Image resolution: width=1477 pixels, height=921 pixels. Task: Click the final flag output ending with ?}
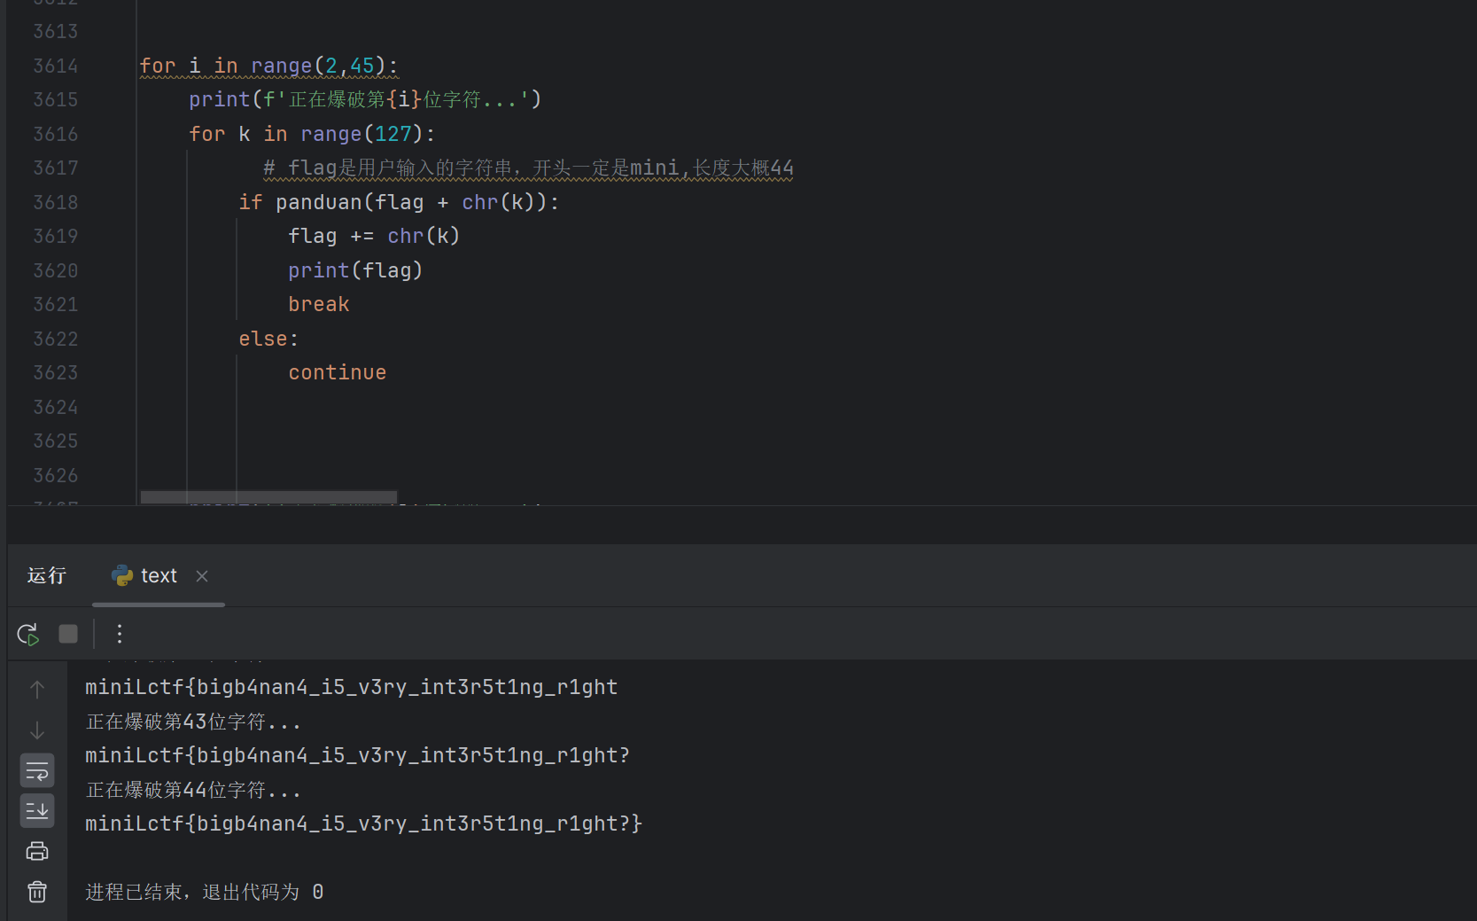tap(363, 823)
